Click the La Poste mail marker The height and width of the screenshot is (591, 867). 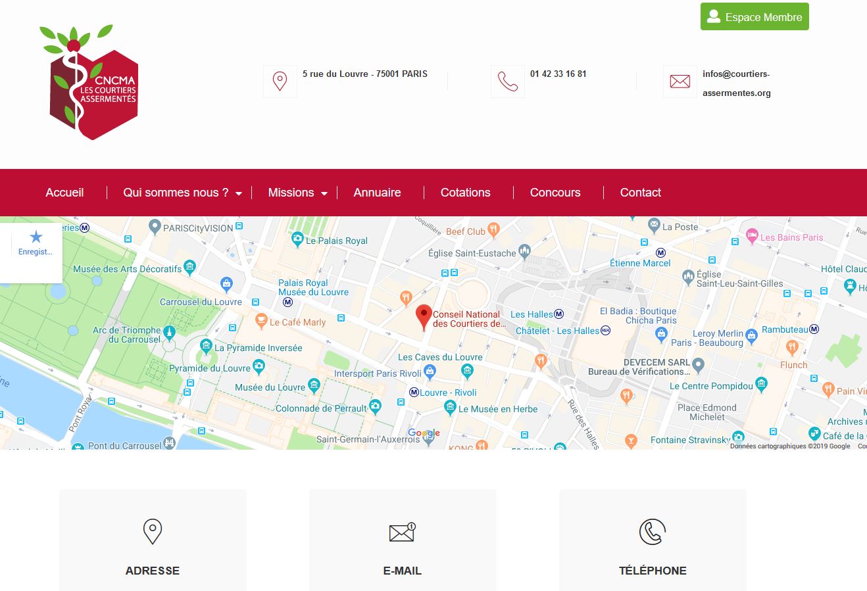(654, 225)
